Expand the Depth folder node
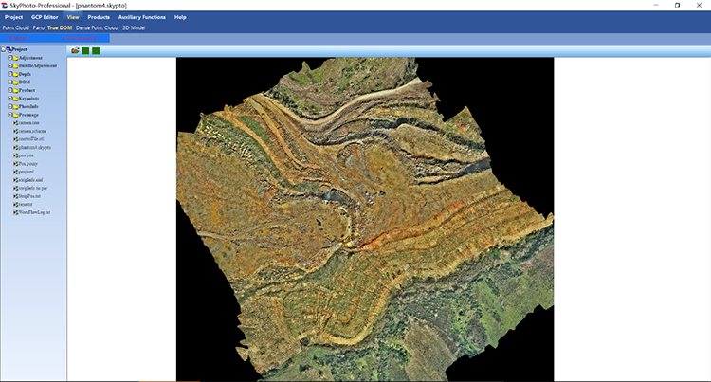711x382 pixels. (9, 74)
